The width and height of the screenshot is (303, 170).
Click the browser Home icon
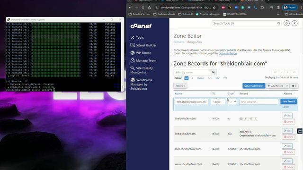(150, 8)
